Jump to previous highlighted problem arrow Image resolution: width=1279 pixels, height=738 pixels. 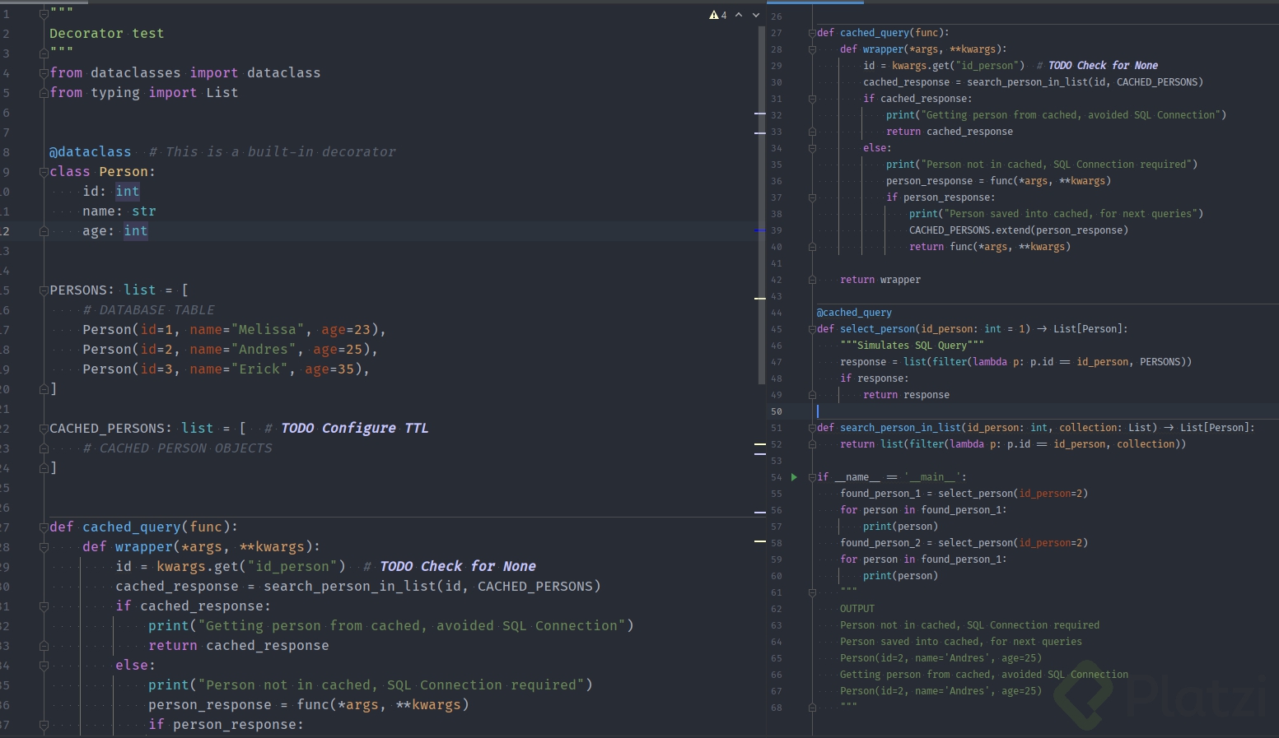[739, 15]
